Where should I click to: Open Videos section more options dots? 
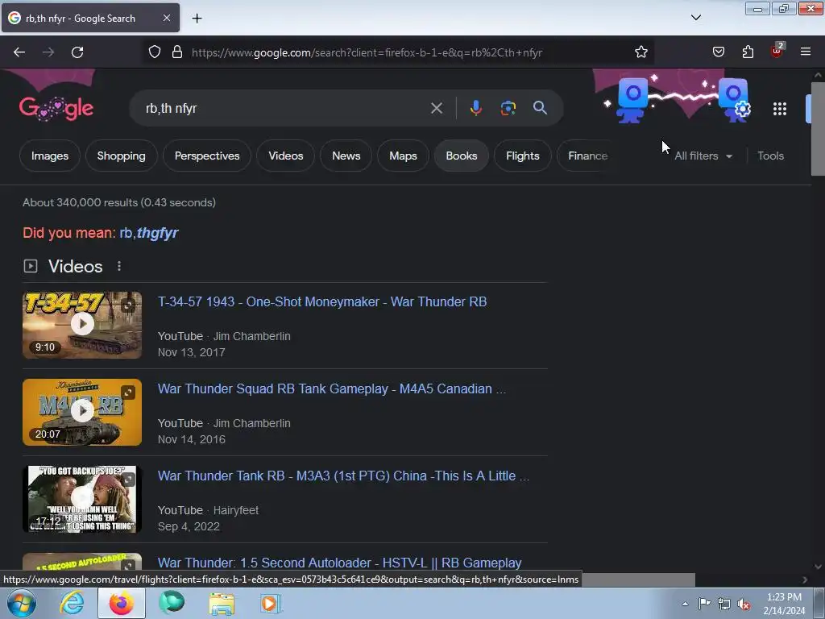point(119,266)
